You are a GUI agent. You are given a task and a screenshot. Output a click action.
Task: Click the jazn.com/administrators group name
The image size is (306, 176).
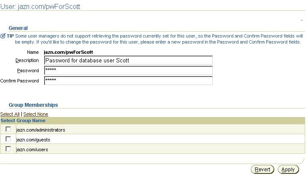coord(41,130)
